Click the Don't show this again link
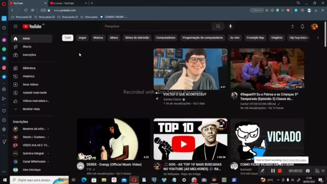 294,160
